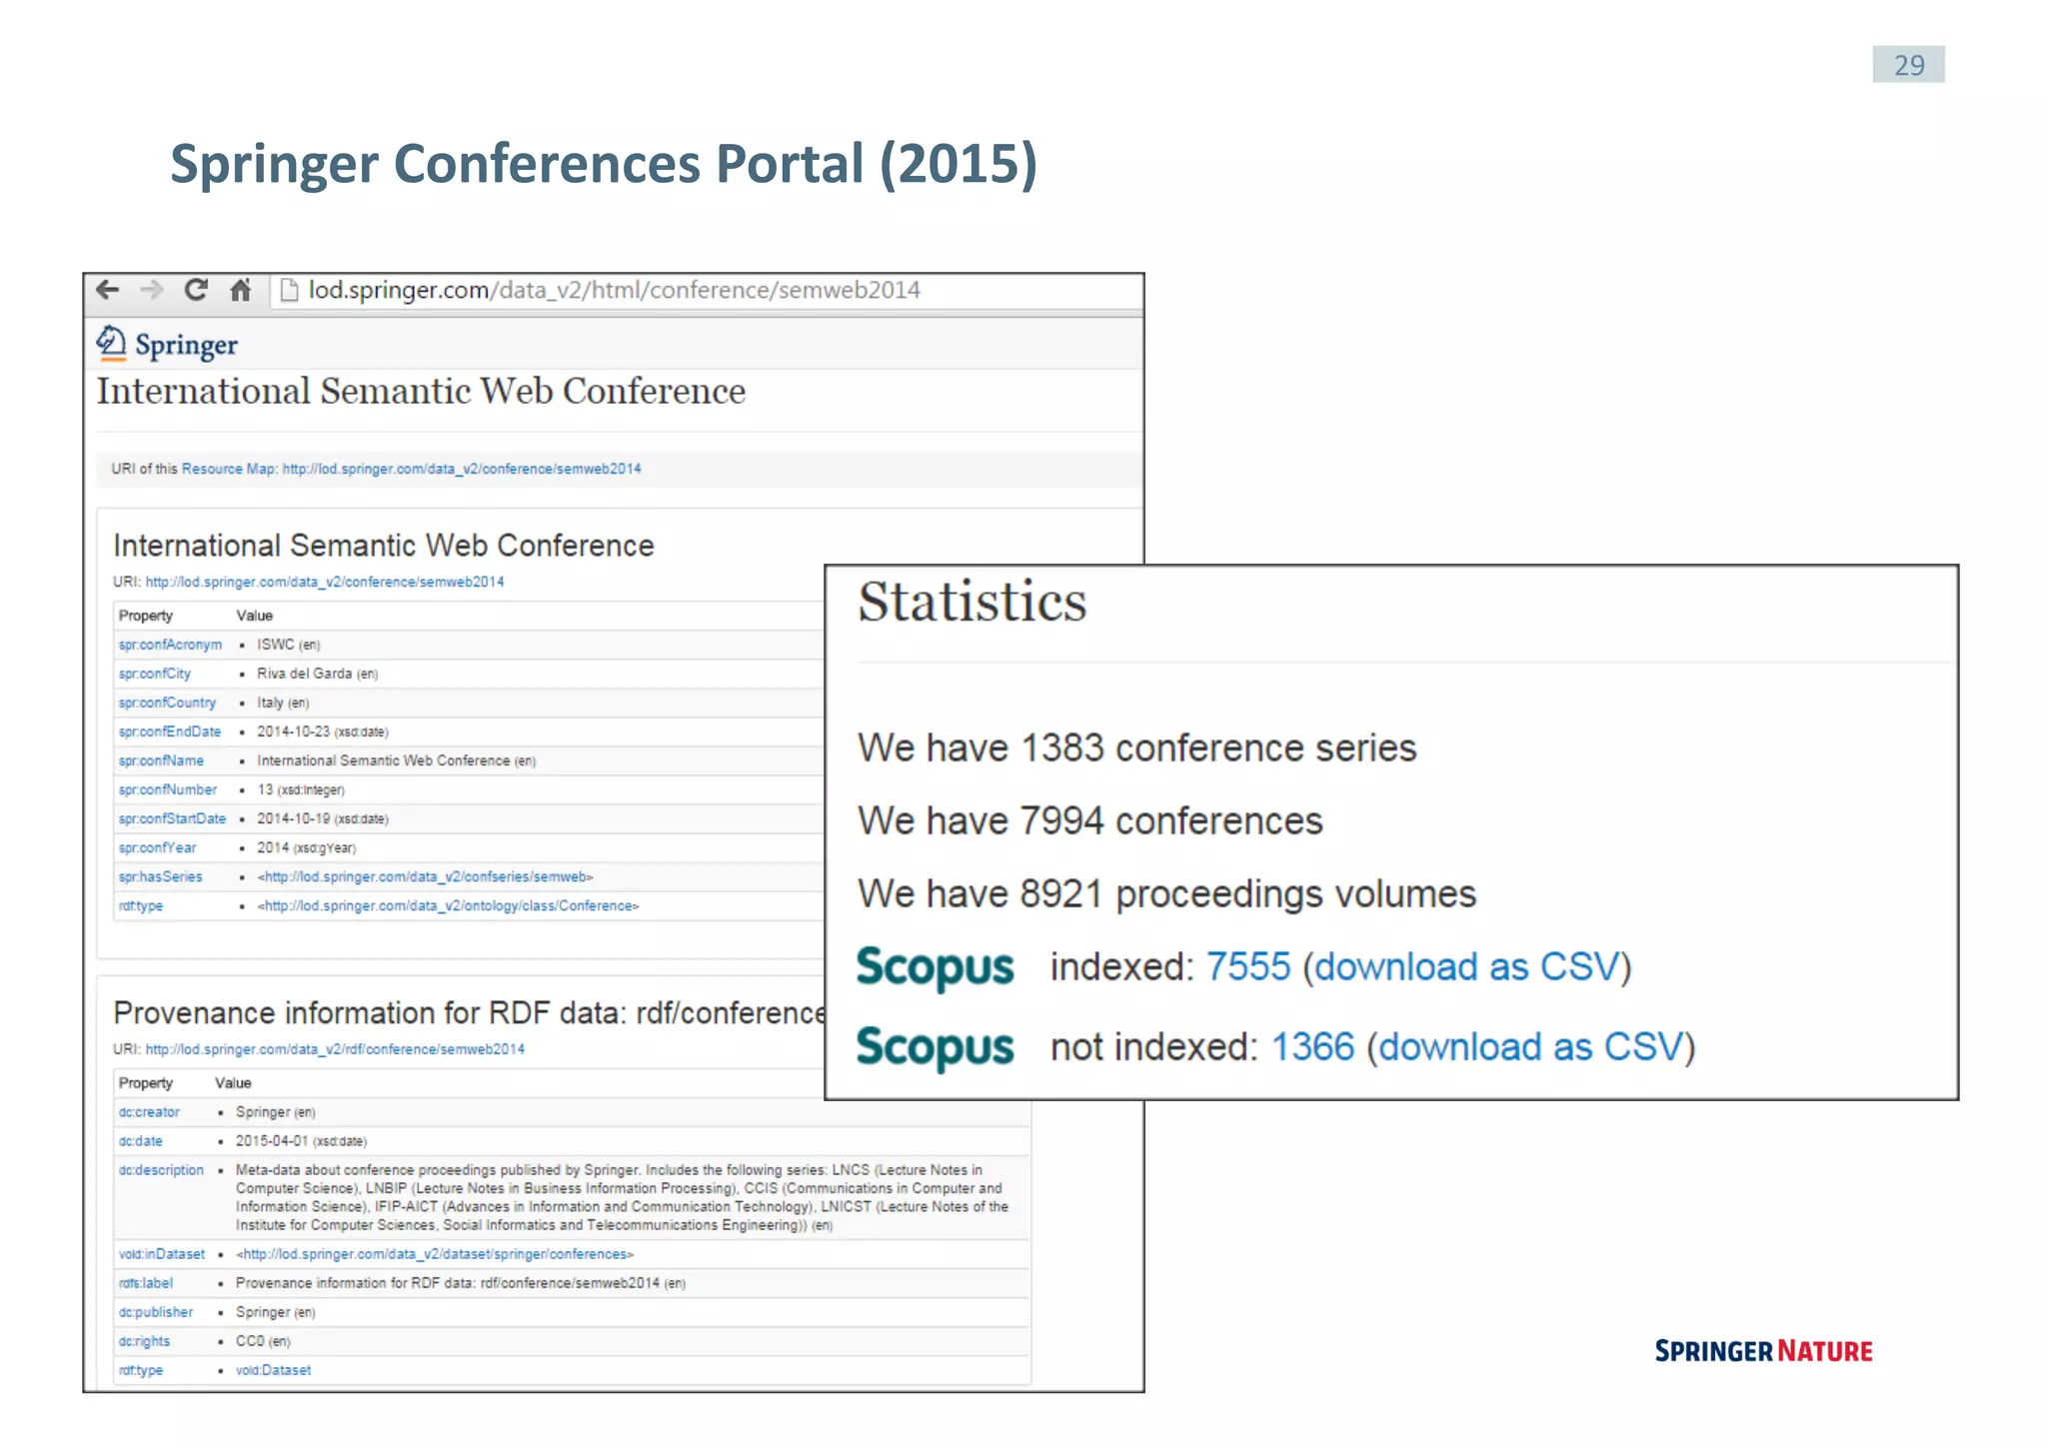Image resolution: width=2047 pixels, height=1446 pixels.
Task: Select the text 'Riva del Garda'
Action: coord(305,674)
